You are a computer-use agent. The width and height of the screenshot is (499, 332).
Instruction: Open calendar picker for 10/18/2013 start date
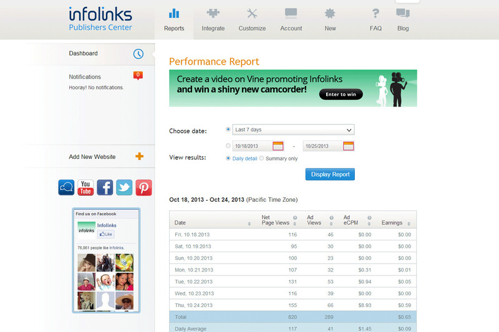(278, 146)
